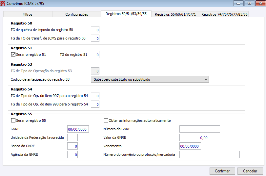Click the Registro 53 group heading

[x=21, y=64]
